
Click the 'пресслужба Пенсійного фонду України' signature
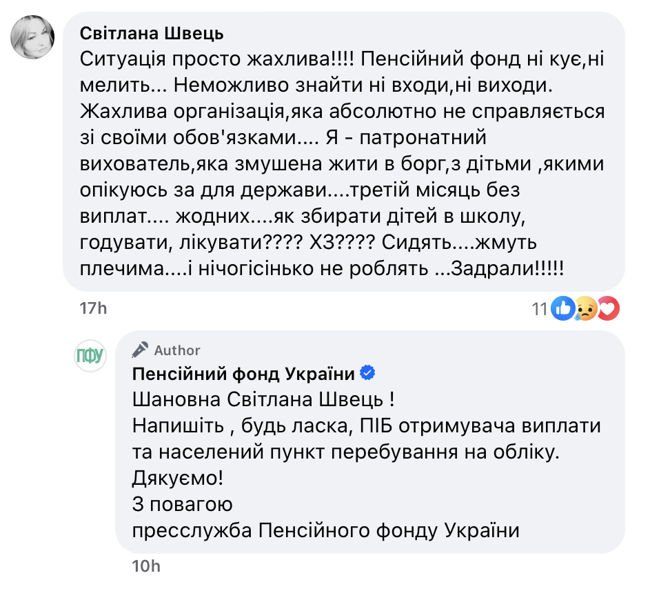click(324, 531)
